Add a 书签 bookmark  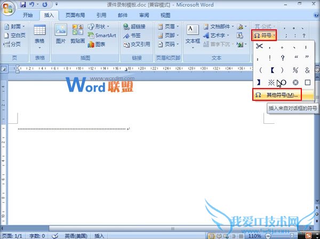coord(132,36)
